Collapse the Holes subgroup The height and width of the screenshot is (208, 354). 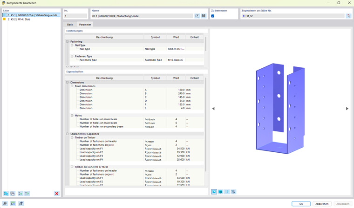pyautogui.click(x=72, y=116)
